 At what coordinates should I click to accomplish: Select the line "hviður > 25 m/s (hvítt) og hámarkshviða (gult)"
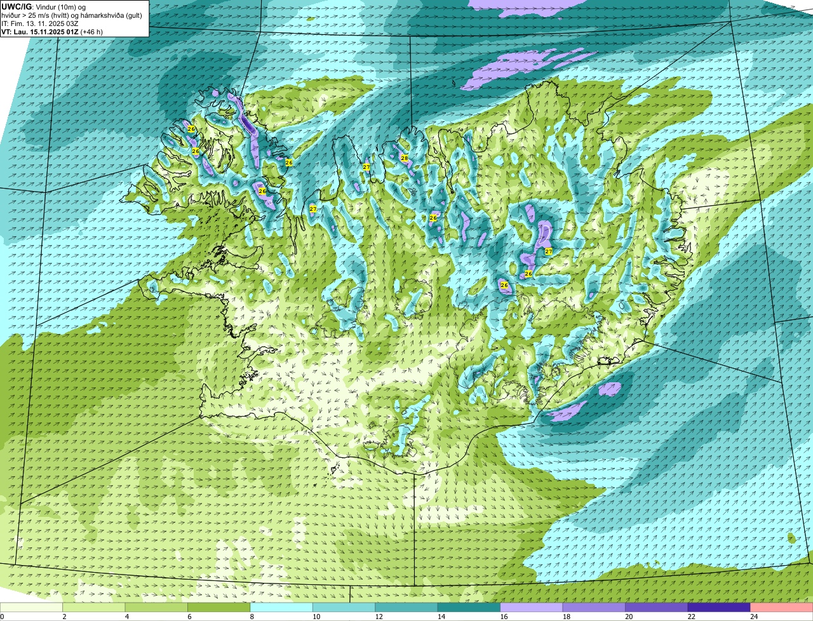[x=72, y=15]
